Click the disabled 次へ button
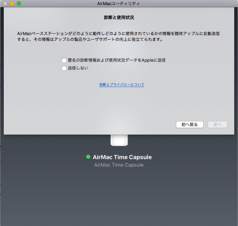Screen dimensions: 238x226 click(x=217, y=125)
